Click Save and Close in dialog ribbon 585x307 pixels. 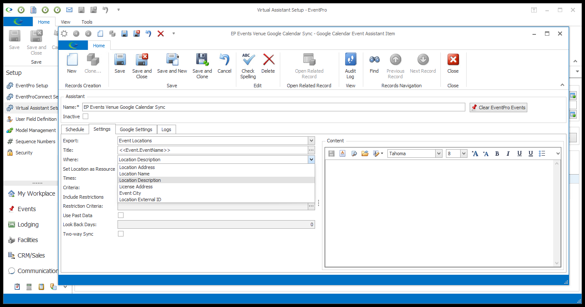(142, 66)
